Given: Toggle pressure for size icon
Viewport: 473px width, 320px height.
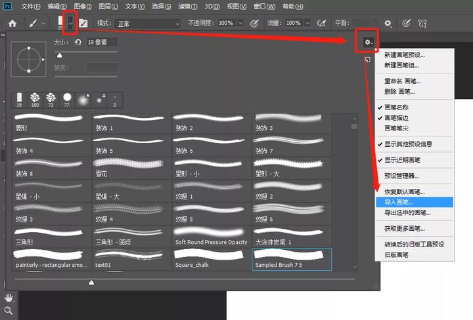Looking at the screenshot, I should pyautogui.click(x=406, y=23).
